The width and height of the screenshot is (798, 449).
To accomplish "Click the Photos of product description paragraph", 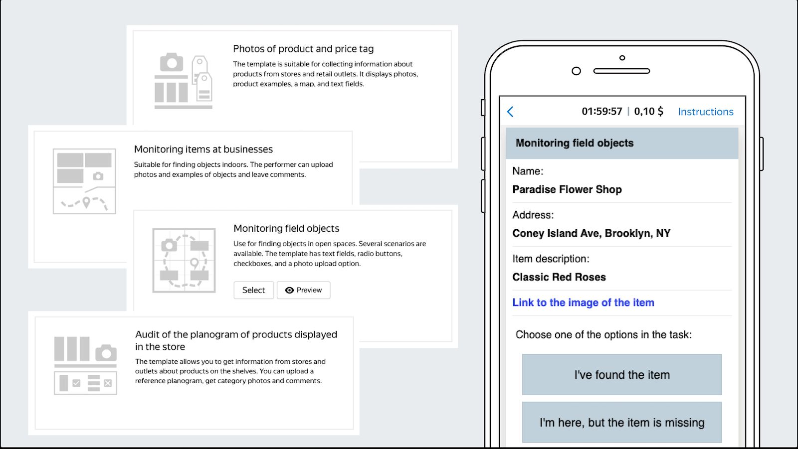I will (326, 74).
